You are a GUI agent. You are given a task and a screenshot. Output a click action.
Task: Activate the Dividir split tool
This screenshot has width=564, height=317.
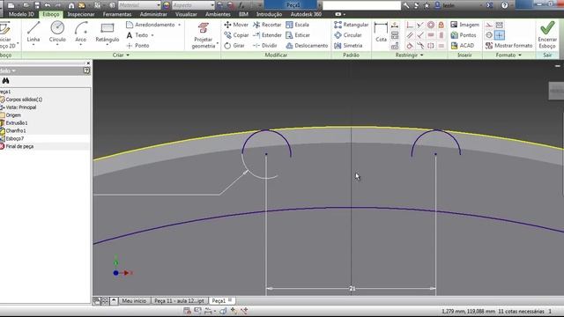[x=265, y=45]
